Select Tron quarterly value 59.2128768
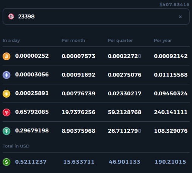 tap(124, 112)
